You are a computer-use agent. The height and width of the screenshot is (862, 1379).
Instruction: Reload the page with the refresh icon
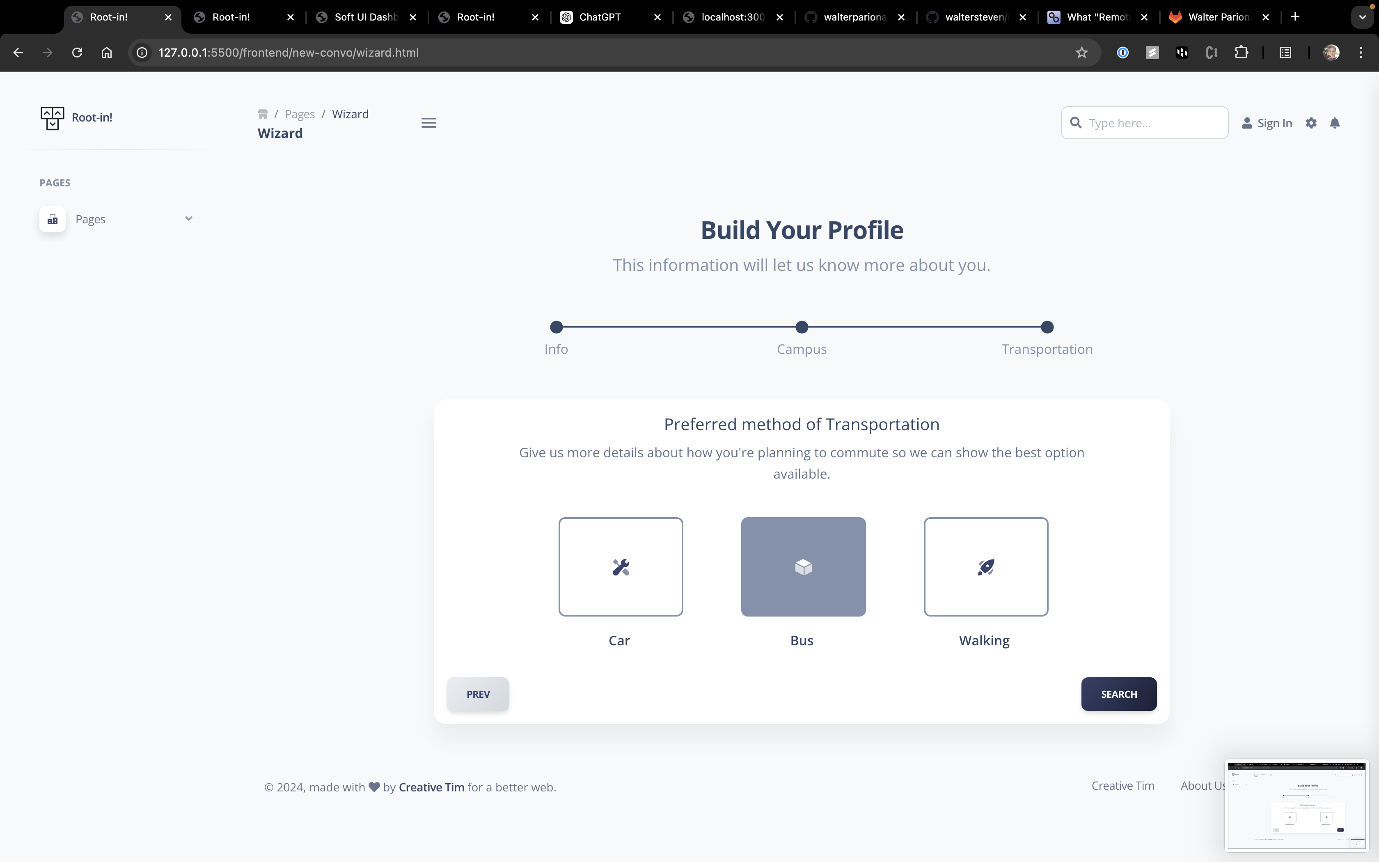(77, 53)
